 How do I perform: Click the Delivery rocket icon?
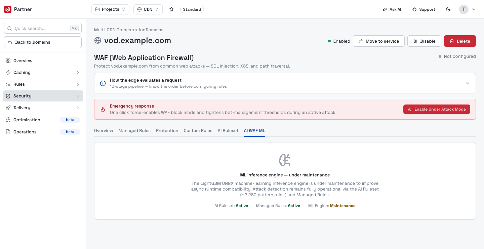8,108
